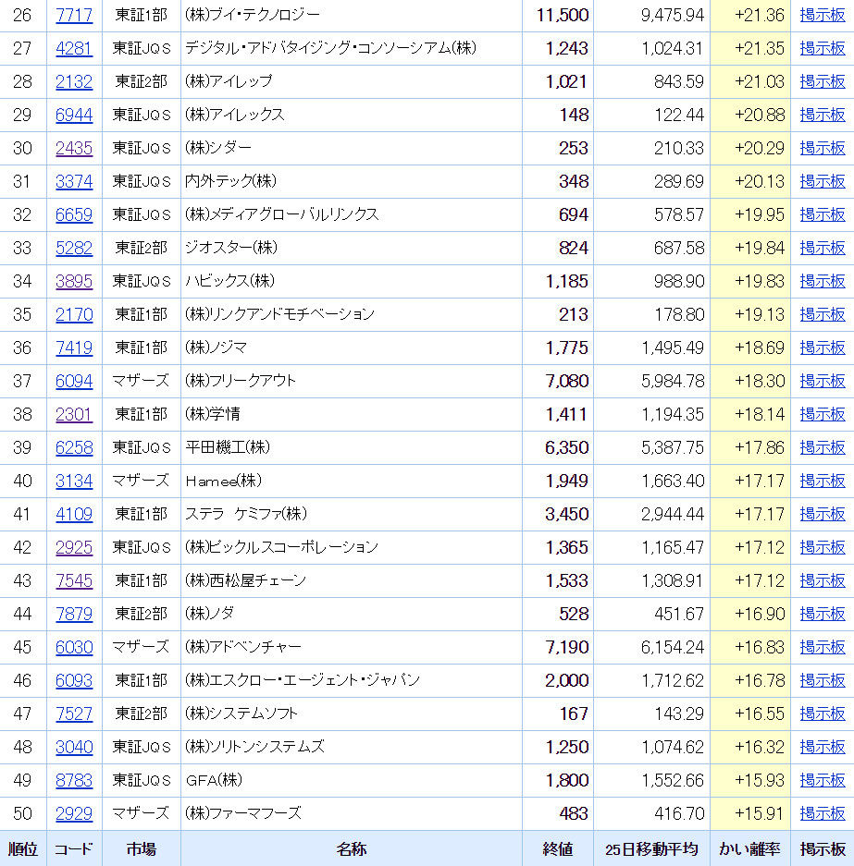Open stock code 7545 link

pyautogui.click(x=74, y=580)
